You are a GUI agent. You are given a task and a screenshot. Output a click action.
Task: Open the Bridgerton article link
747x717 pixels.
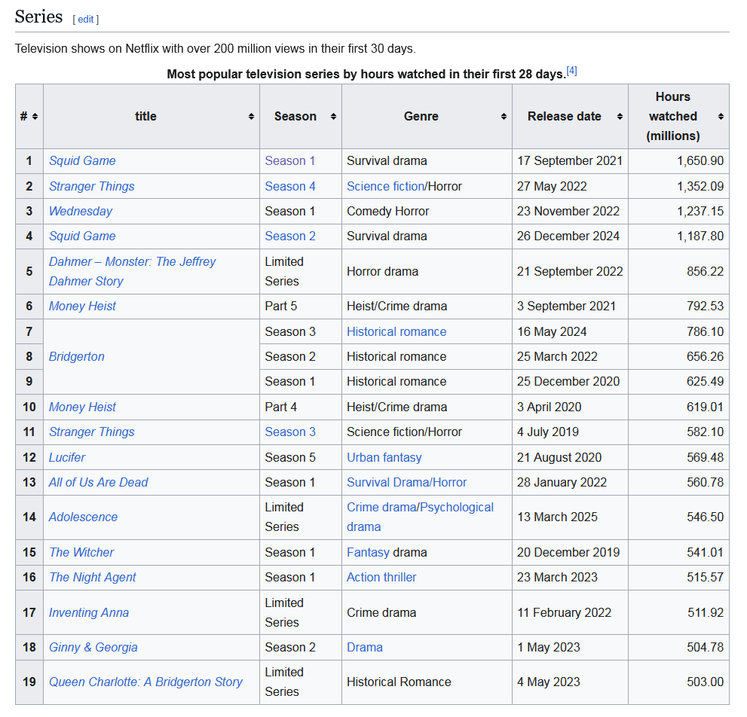77,356
